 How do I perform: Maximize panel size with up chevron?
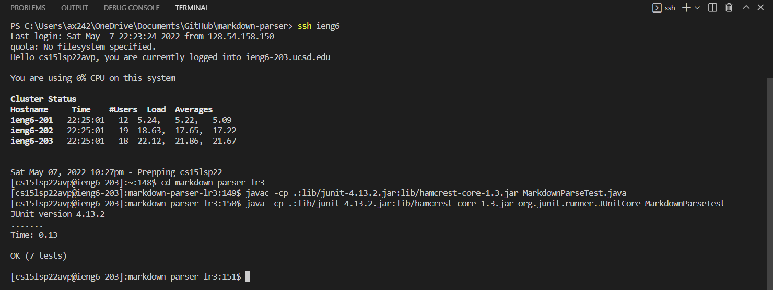coord(746,8)
